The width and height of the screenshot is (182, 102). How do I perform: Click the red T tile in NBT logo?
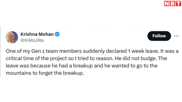click(x=178, y=3)
